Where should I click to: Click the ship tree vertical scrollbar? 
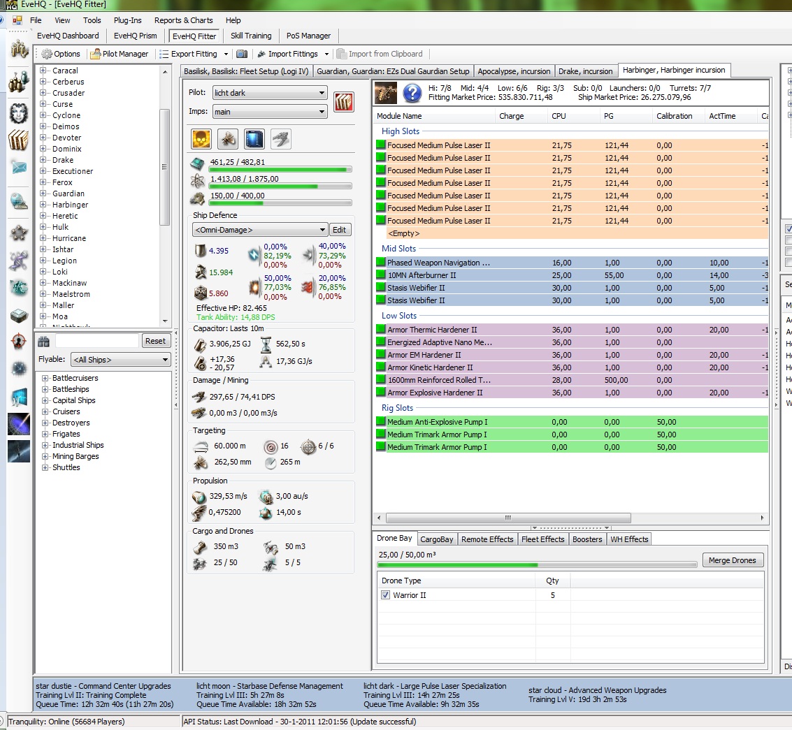click(165, 166)
